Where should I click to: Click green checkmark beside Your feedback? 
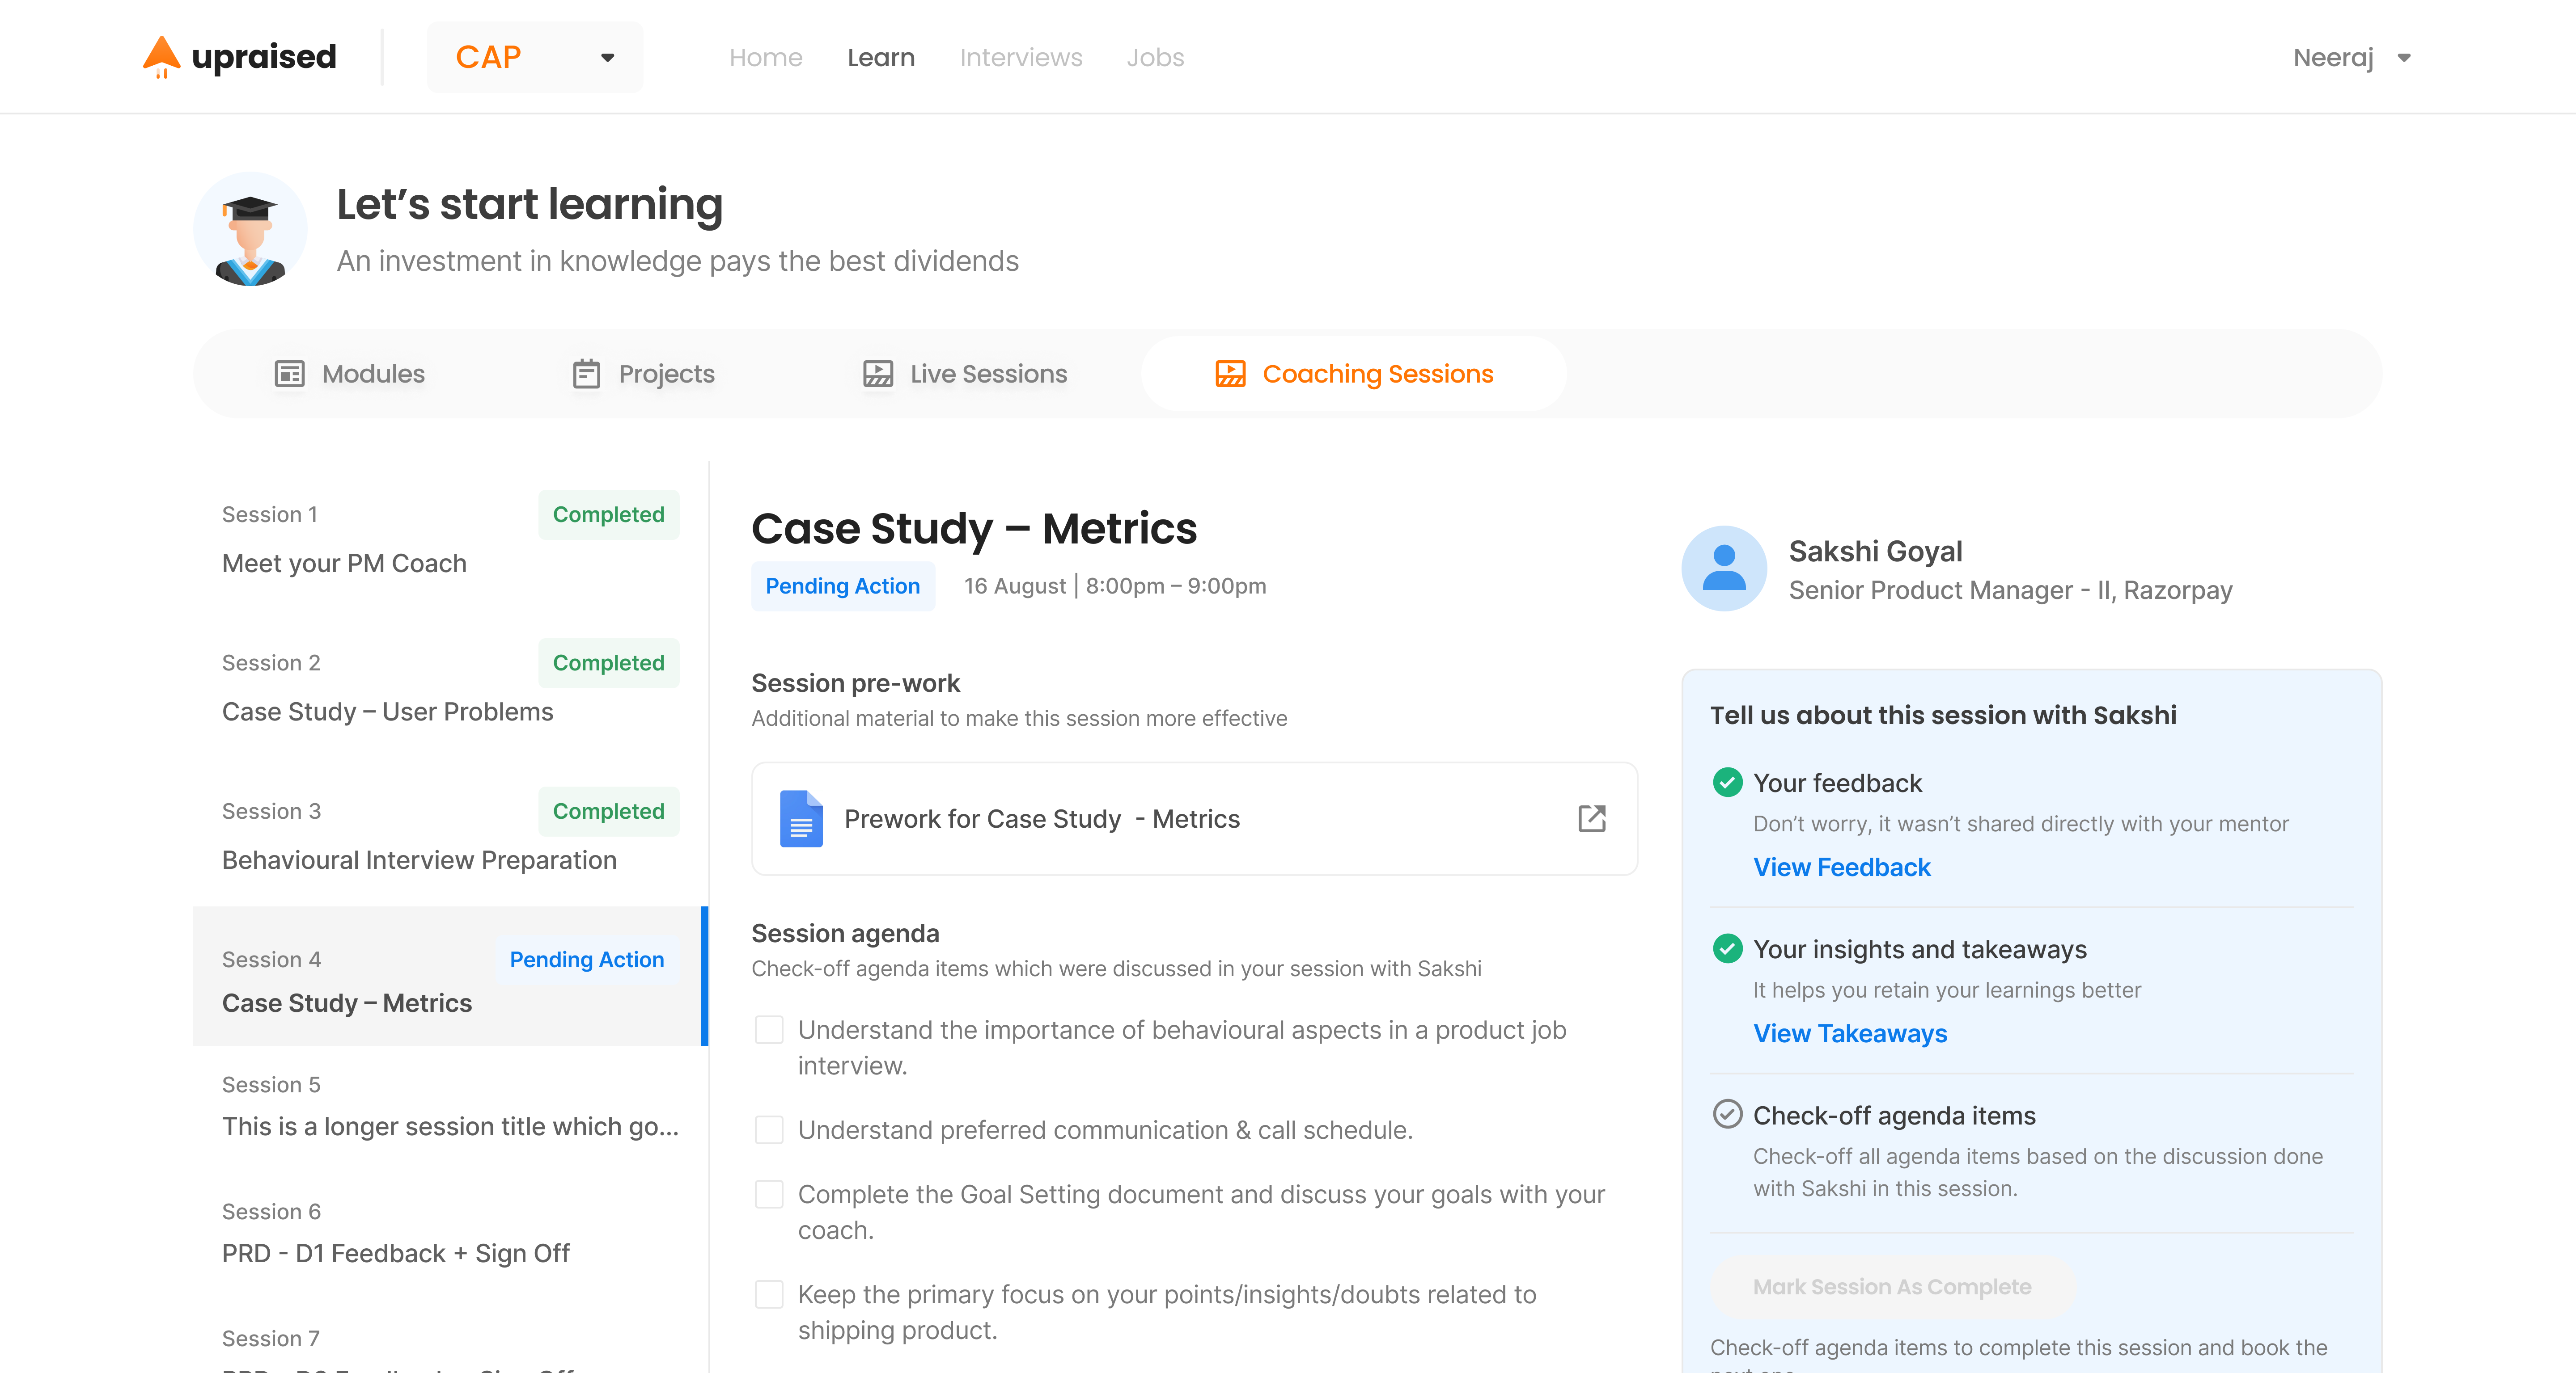click(1727, 783)
